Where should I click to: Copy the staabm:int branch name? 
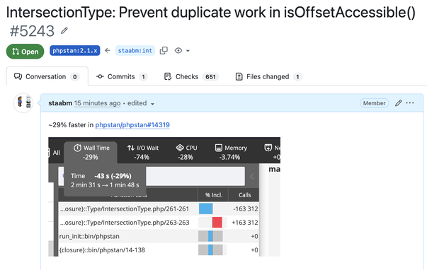[x=164, y=51]
